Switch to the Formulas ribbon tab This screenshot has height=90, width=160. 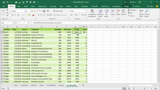[53, 6]
